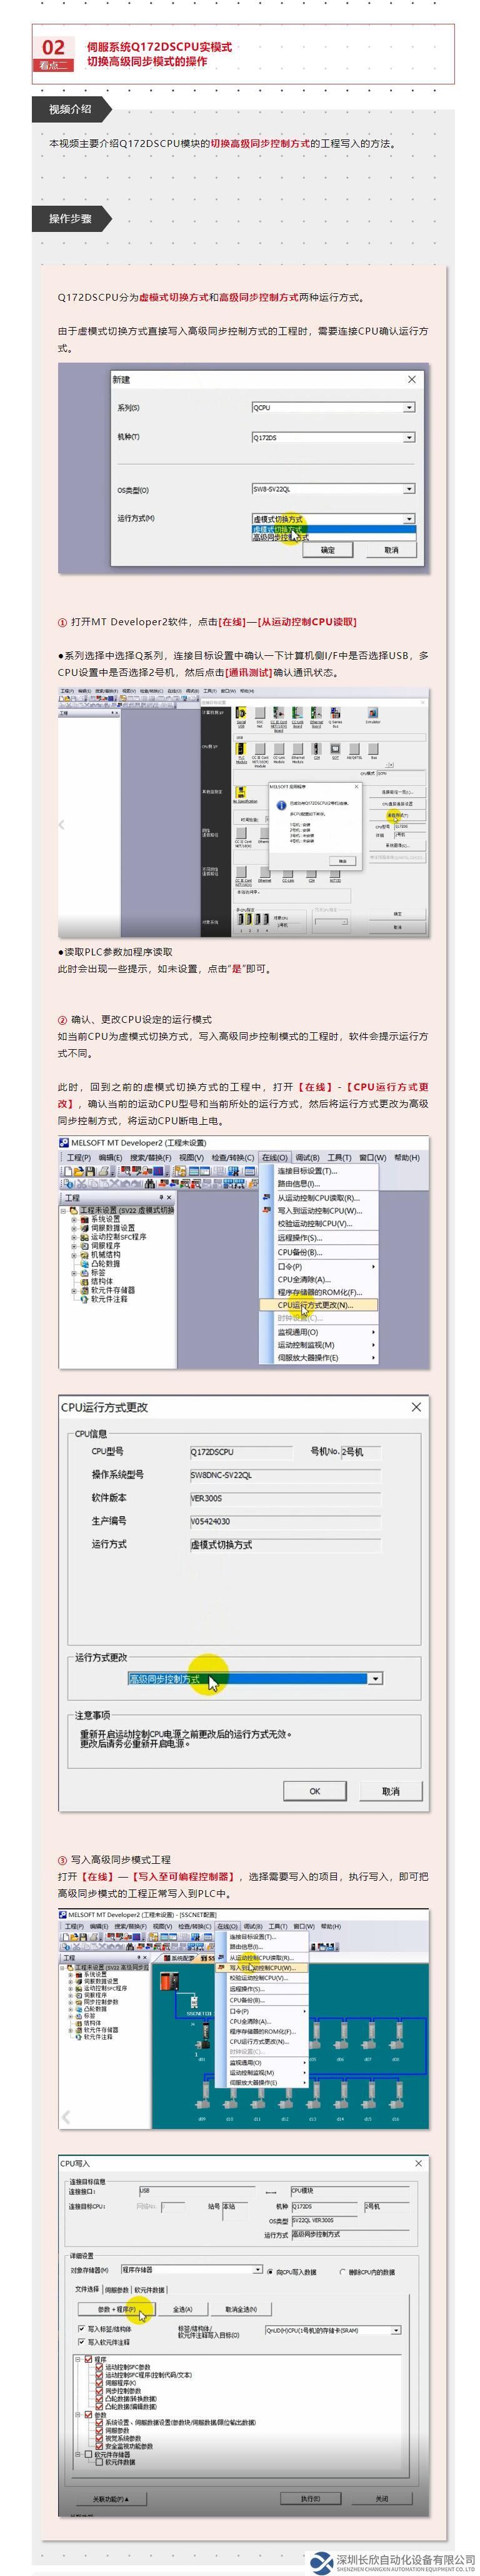Image resolution: width=480 pixels, height=2576 pixels.
Task: Open 伺服放大器操作(E) submenu in first online menu
Action: coord(319,1358)
